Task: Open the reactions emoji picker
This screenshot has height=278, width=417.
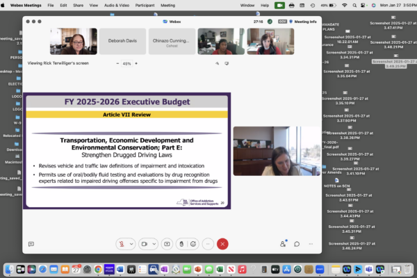Action: pyautogui.click(x=193, y=244)
